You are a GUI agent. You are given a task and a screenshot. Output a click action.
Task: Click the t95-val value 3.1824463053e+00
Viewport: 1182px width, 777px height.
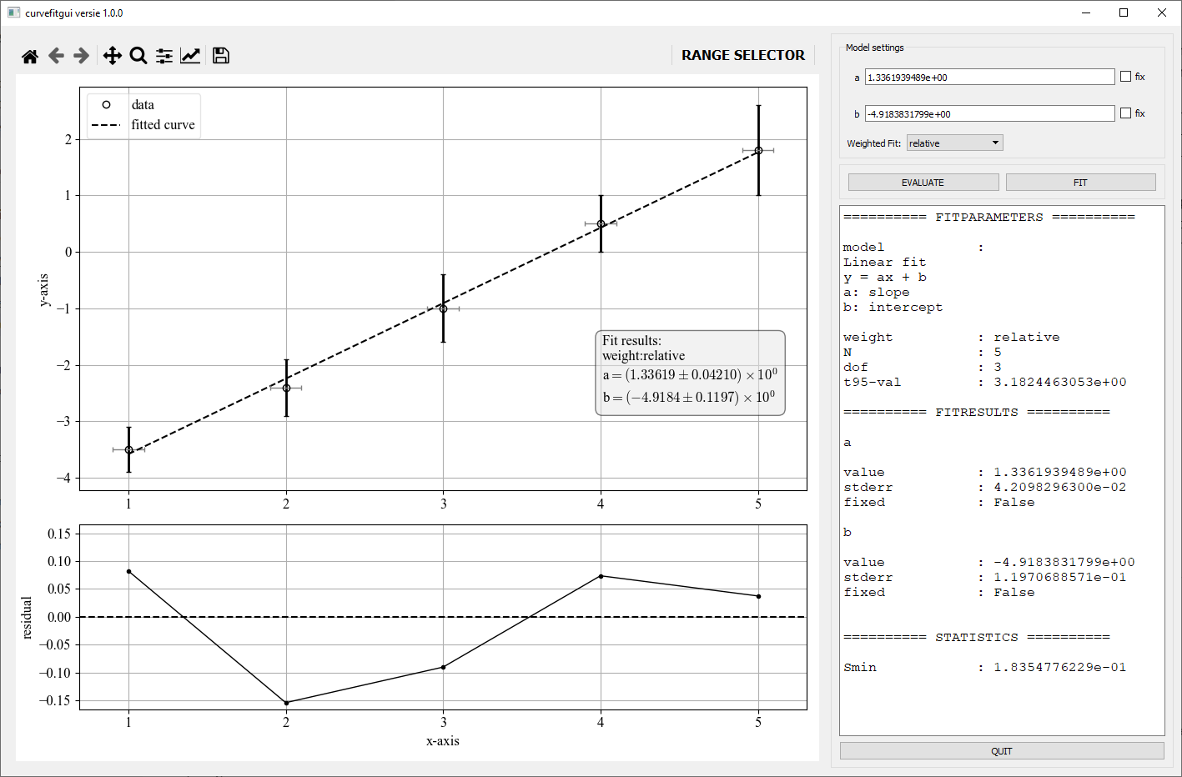(1059, 382)
